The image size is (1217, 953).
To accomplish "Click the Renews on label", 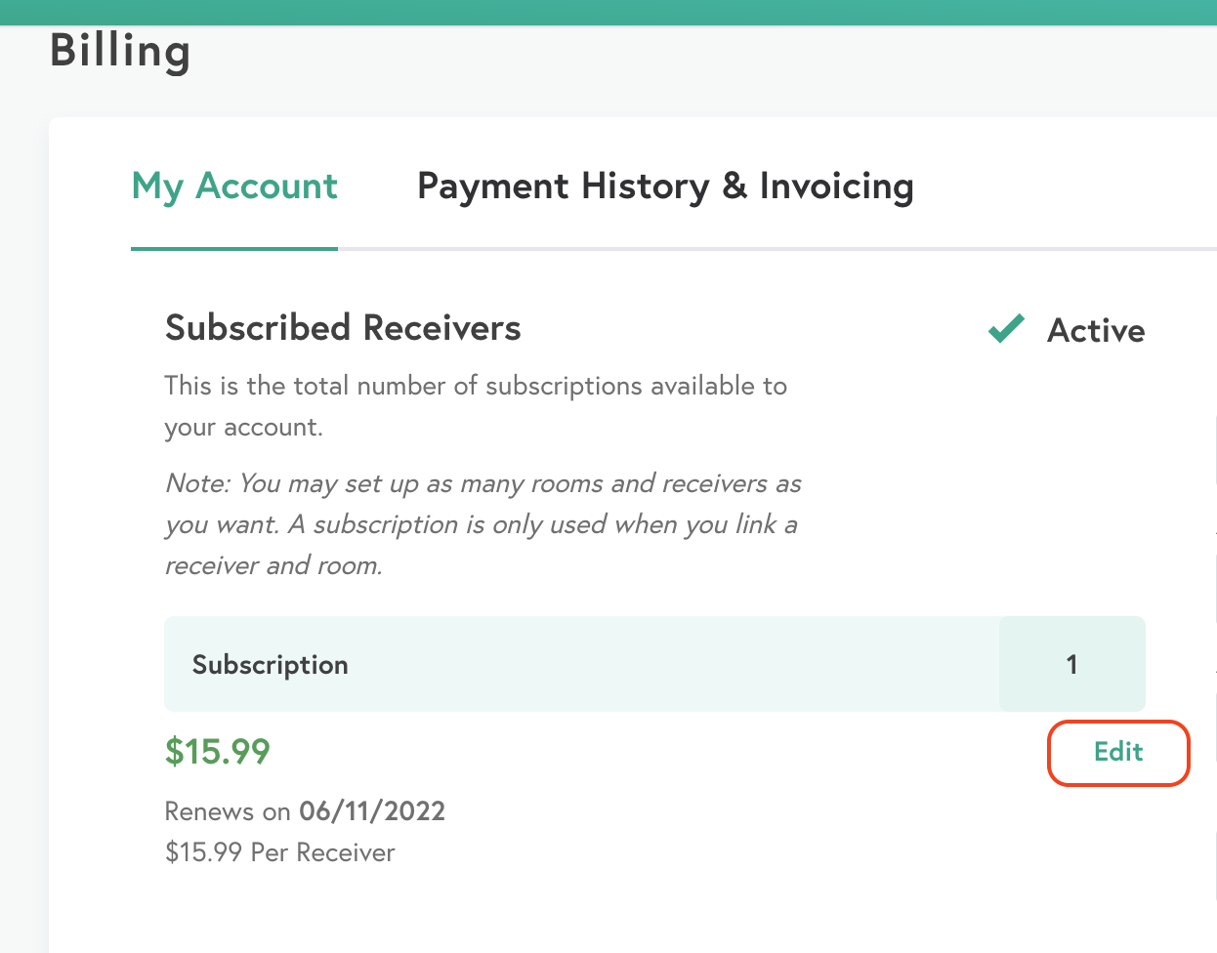I will (x=228, y=811).
